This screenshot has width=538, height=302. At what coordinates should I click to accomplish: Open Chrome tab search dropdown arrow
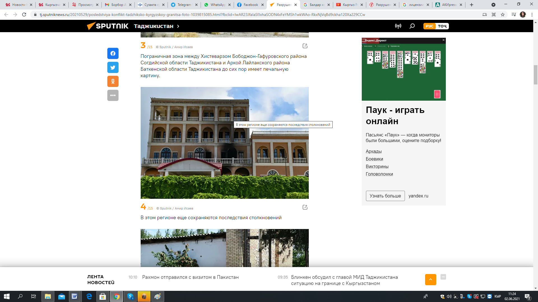(493, 5)
